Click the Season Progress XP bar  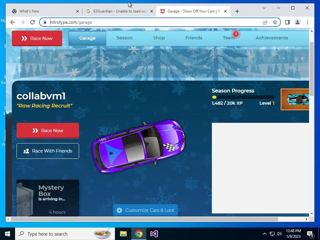(243, 97)
